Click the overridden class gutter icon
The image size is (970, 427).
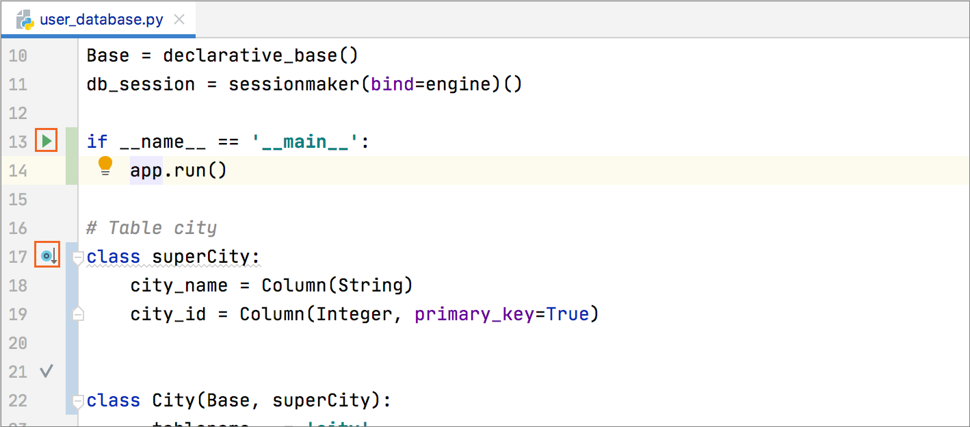coord(47,257)
